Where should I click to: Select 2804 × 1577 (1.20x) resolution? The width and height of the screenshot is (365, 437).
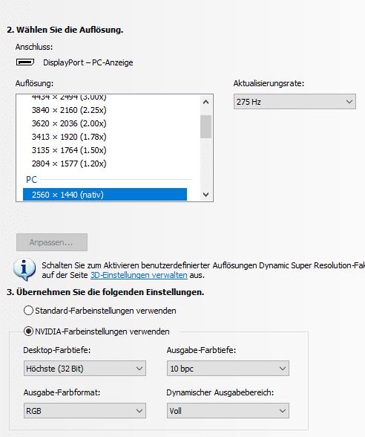(x=105, y=164)
